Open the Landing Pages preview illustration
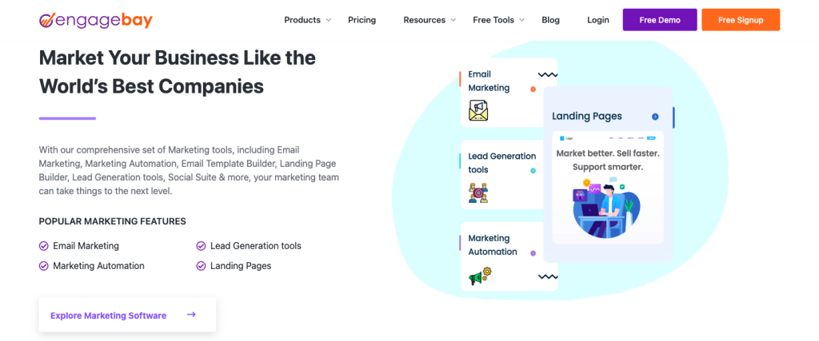Image resolution: width=819 pixels, height=341 pixels. pos(609,190)
